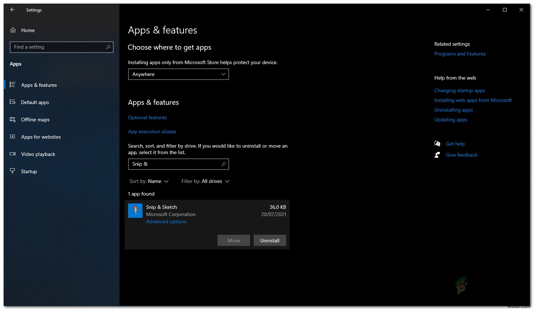Click the Home house icon
The image size is (534, 310).
(13, 30)
